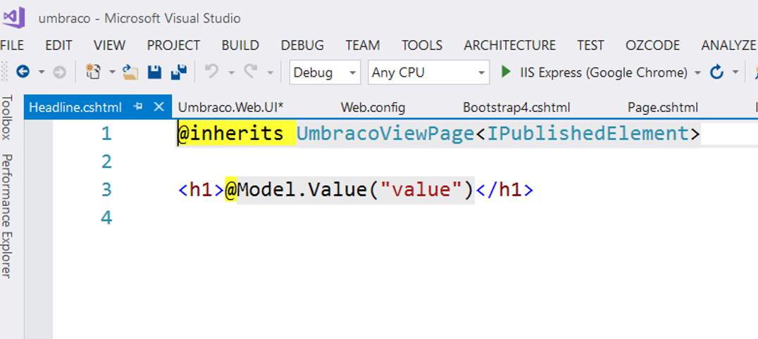Open the ANALYZE menu

(x=728, y=46)
